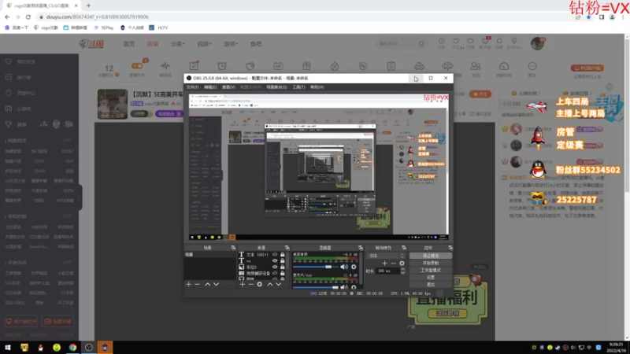Pop out the Sources dock panel
The width and height of the screenshot is (630, 354).
(287, 248)
